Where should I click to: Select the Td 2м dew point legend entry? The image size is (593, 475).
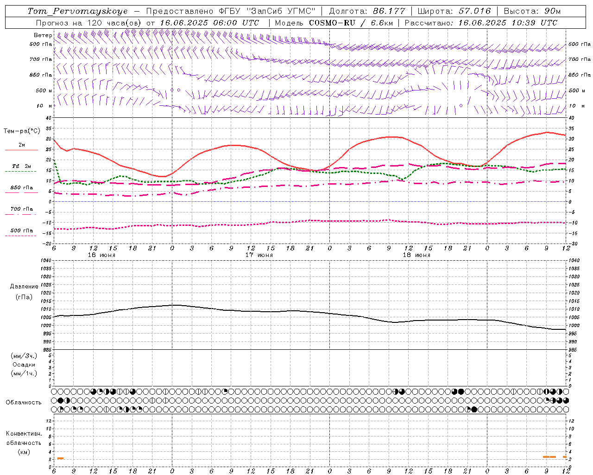(x=22, y=166)
